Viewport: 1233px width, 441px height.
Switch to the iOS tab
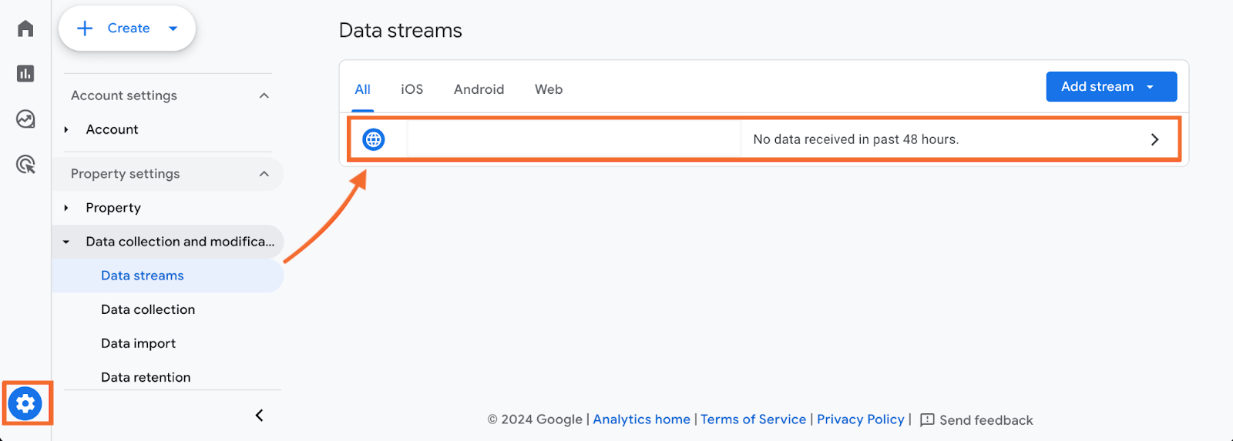412,89
